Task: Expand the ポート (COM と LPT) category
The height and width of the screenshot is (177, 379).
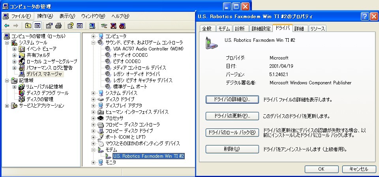Action: (x=93, y=138)
